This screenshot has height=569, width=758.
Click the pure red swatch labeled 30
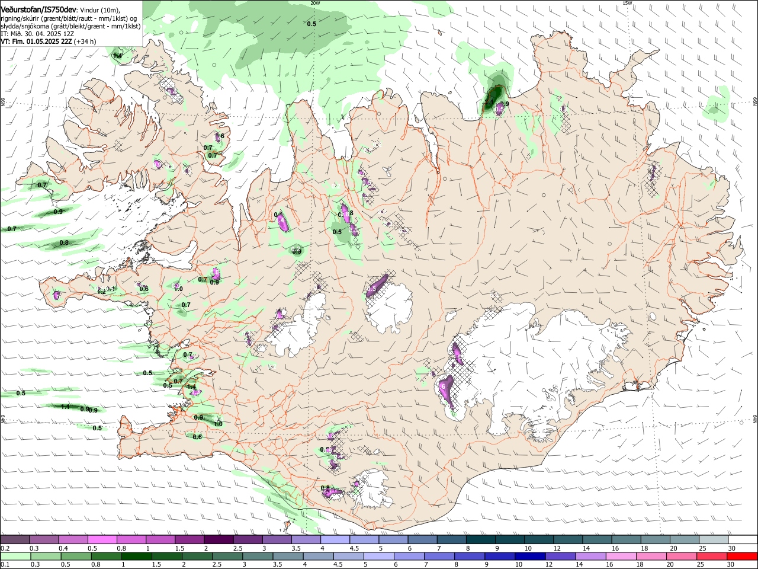point(743,557)
